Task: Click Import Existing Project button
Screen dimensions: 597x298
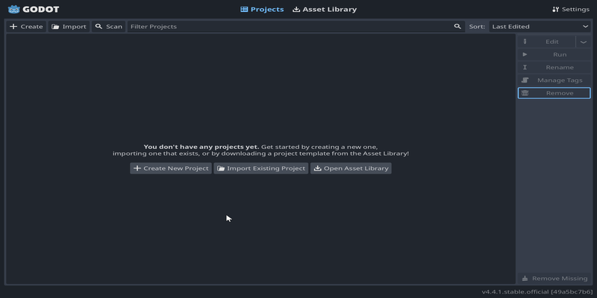Action: point(260,168)
